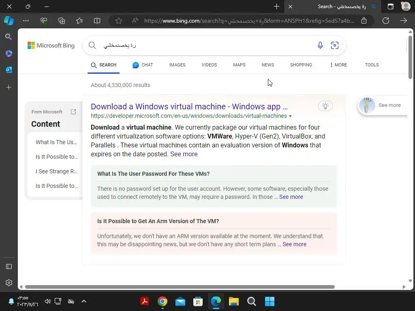Open sidebar settings gear icon
This screenshot has width=415, height=311.
pos(9,283)
